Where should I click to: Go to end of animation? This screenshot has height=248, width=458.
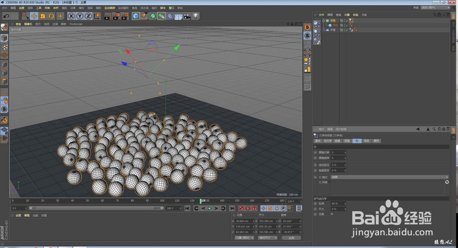coord(232,208)
